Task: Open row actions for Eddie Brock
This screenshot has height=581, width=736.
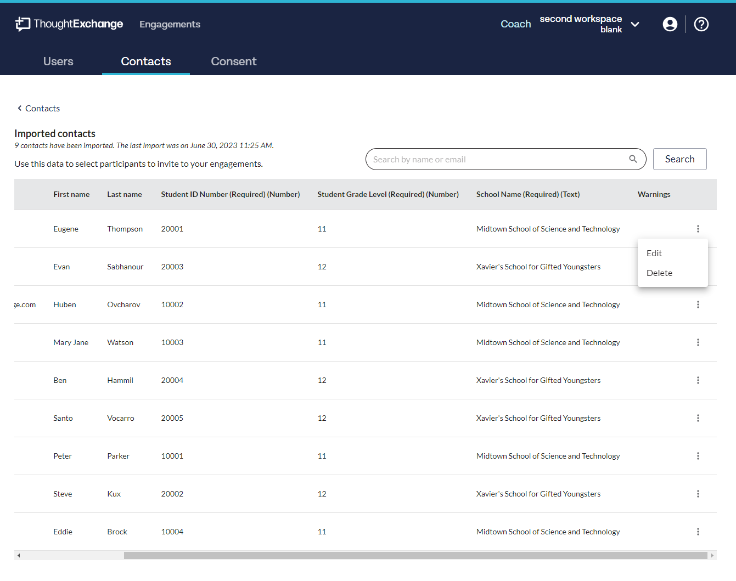Action: coord(698,532)
